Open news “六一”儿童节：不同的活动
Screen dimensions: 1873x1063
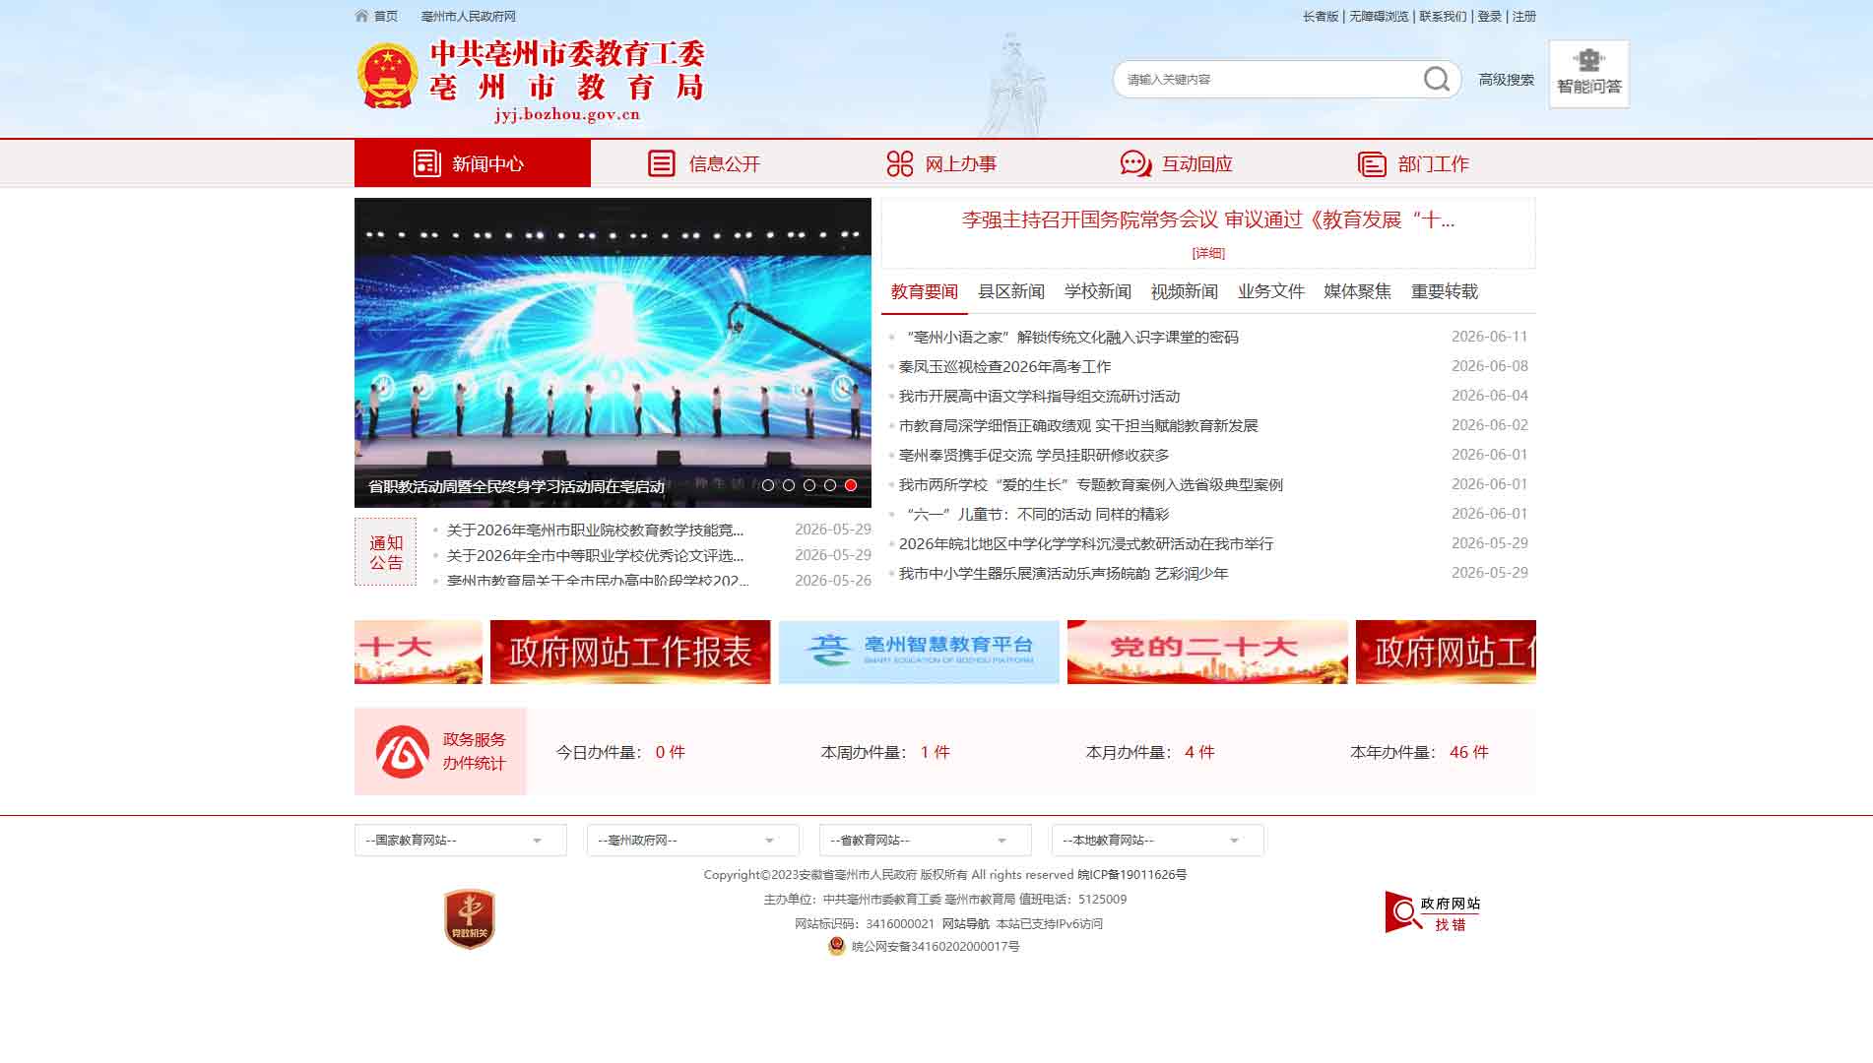coord(1035,514)
